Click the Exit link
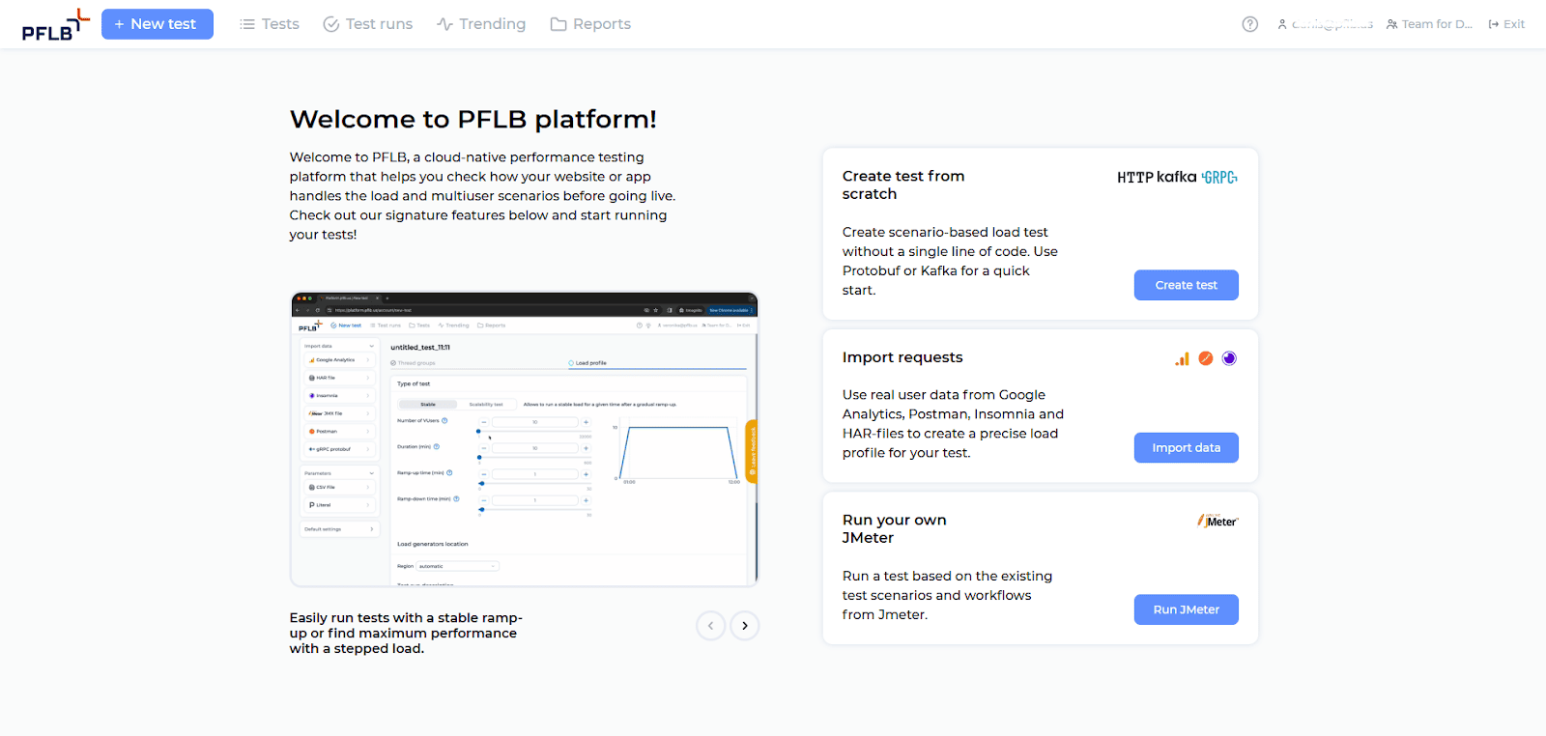The width and height of the screenshot is (1546, 736). 1506,24
